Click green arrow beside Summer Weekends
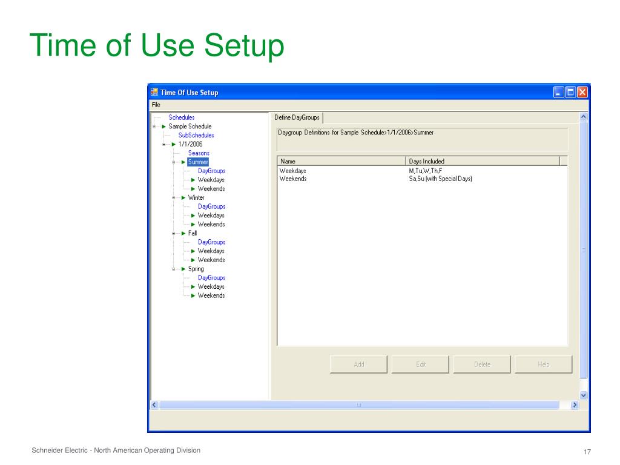This screenshot has width=620, height=465. 193,189
